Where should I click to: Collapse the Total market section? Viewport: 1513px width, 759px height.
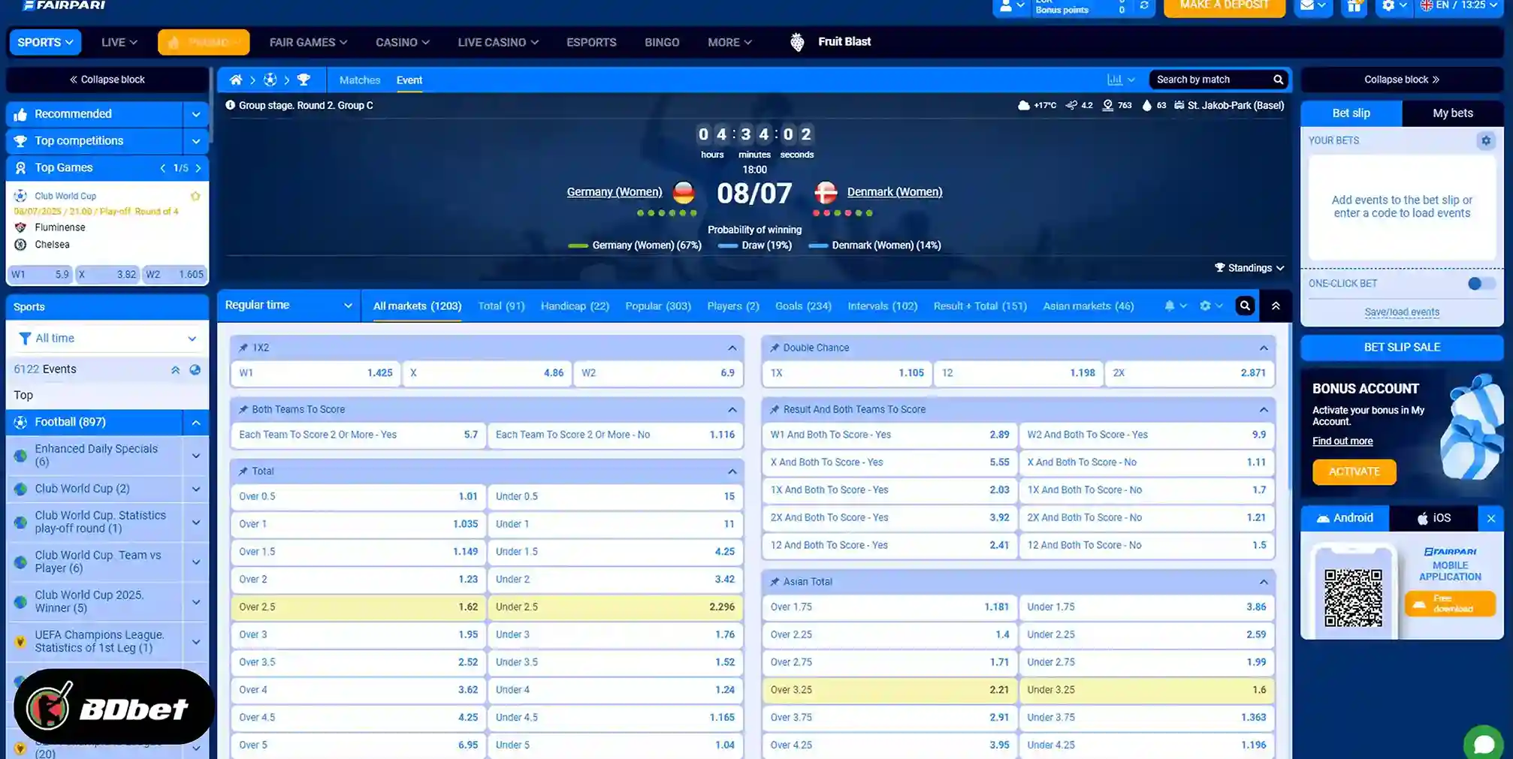[x=732, y=471]
